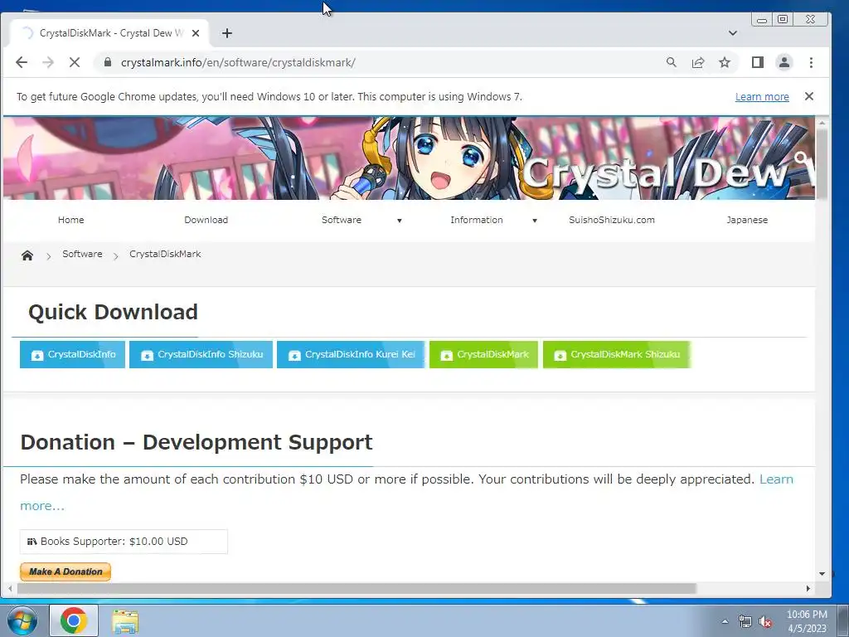Click the scroll up arrow

tap(822, 124)
